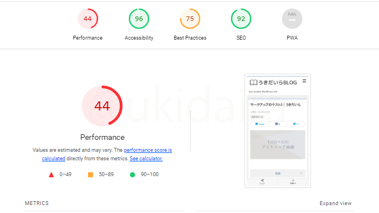Click the Facebook share button in preview
This screenshot has width=379, height=213.
point(277,124)
